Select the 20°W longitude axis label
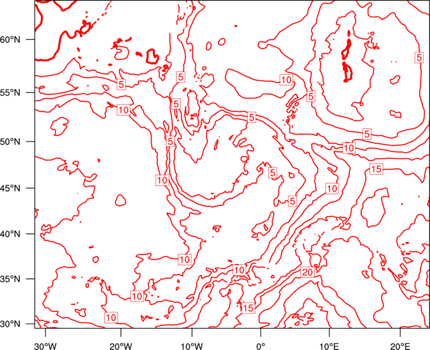This screenshot has height=350, width=430. pyautogui.click(x=121, y=346)
